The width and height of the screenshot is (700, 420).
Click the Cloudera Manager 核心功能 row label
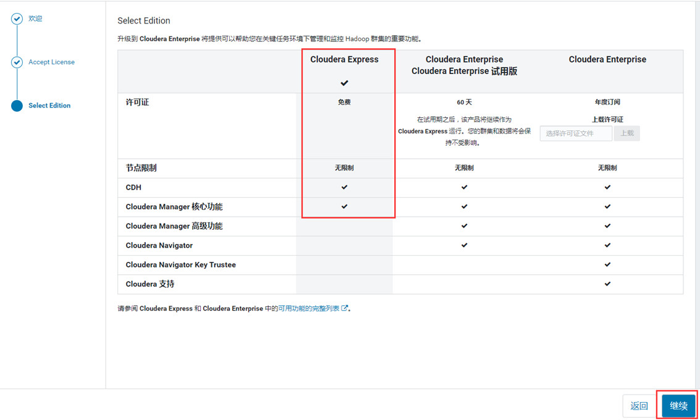tap(174, 207)
